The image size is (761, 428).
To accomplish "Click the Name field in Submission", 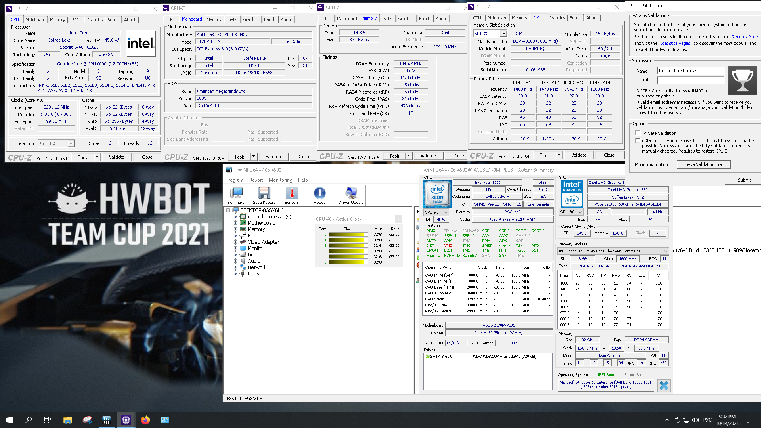I will 690,71.
